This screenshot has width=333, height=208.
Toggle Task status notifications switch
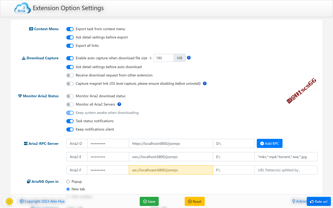(x=70, y=121)
